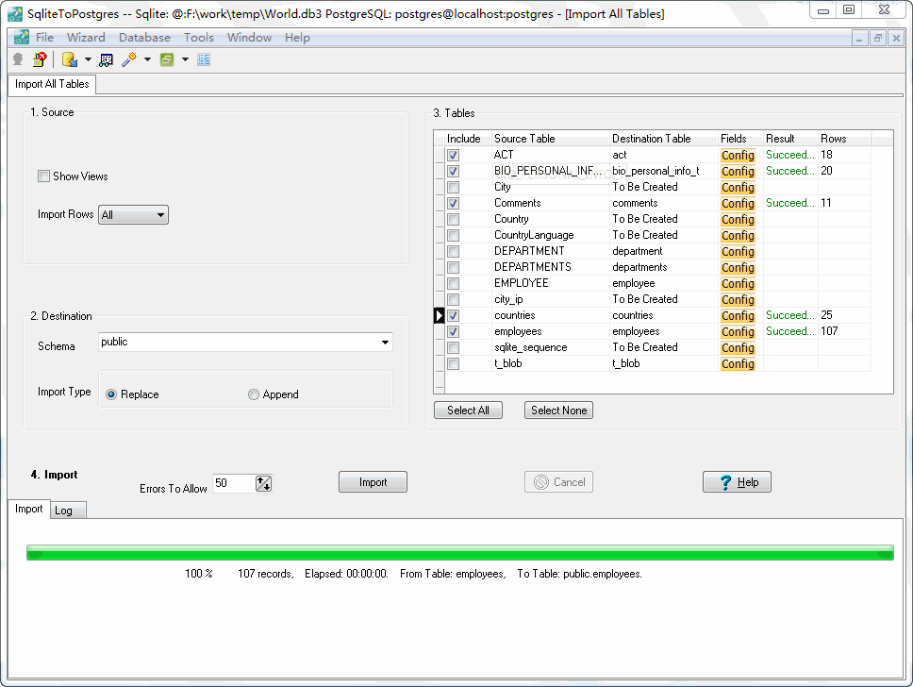Screen dimensions: 913x687
Task: Click the magic wand wizard icon
Action: 128,59
